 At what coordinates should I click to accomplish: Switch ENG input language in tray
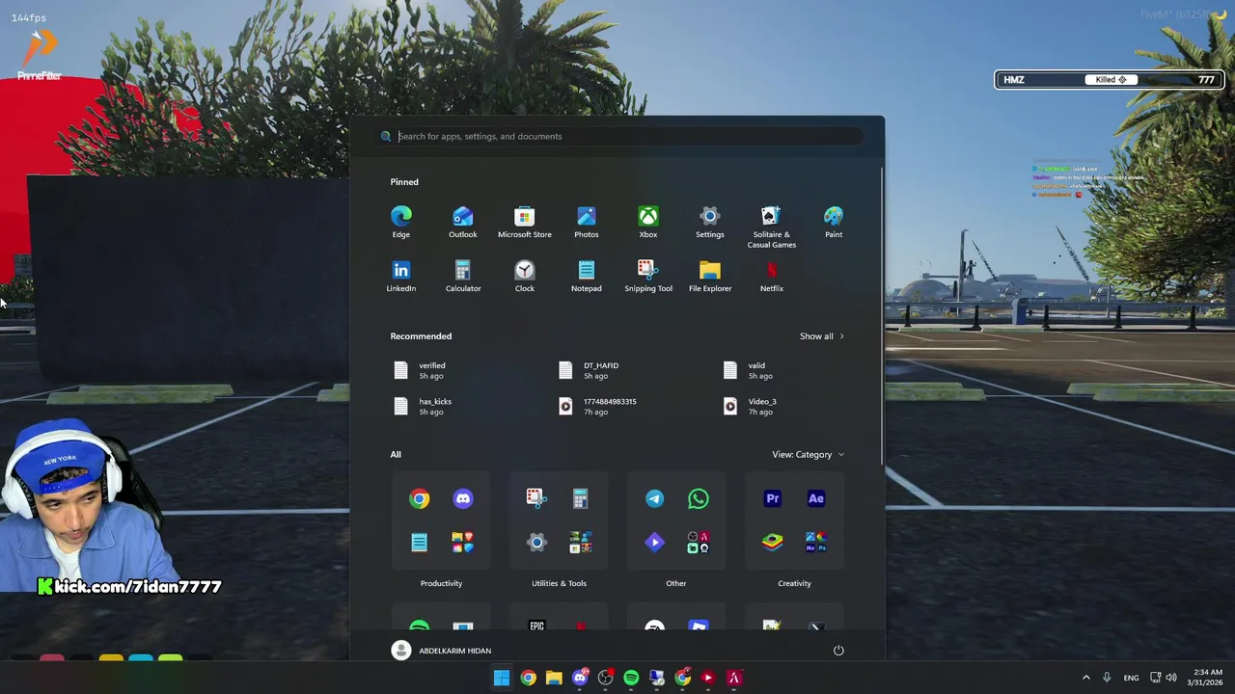pyautogui.click(x=1131, y=678)
